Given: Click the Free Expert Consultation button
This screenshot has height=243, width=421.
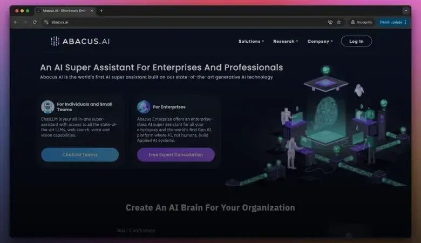Looking at the screenshot, I should pos(176,155).
